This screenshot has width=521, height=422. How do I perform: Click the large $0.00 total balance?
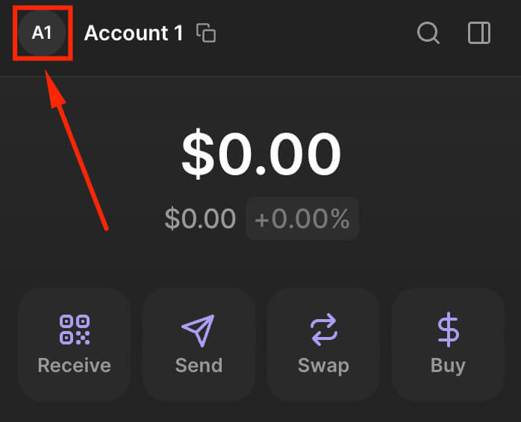pyautogui.click(x=260, y=155)
